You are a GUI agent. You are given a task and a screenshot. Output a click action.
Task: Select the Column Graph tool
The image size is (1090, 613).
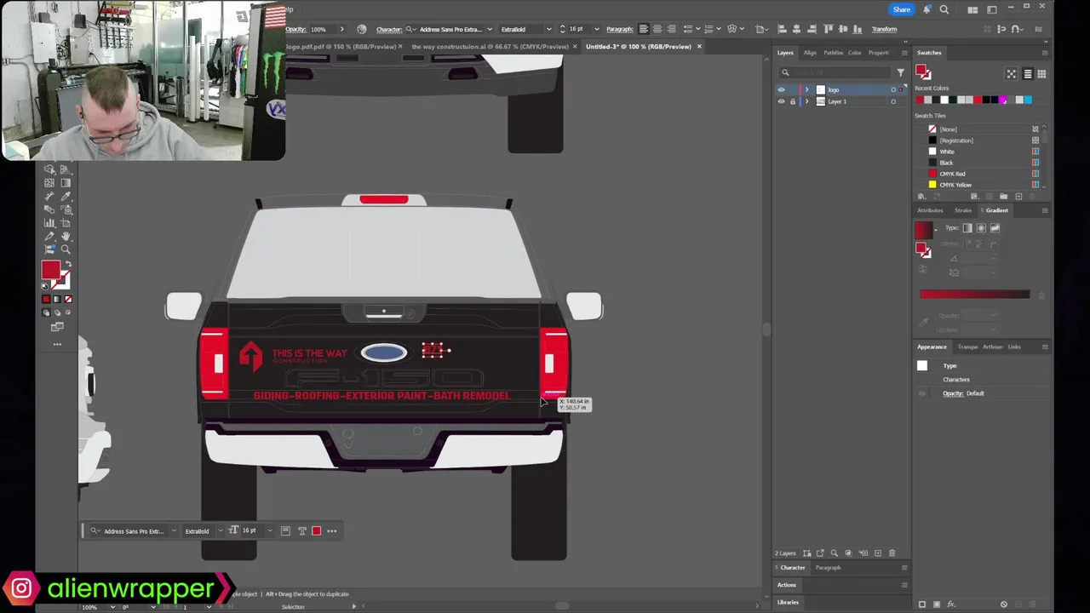point(49,222)
